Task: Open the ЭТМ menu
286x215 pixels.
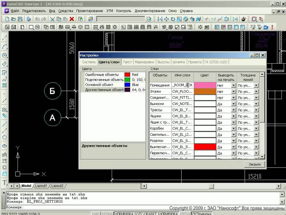Action: [110, 11]
